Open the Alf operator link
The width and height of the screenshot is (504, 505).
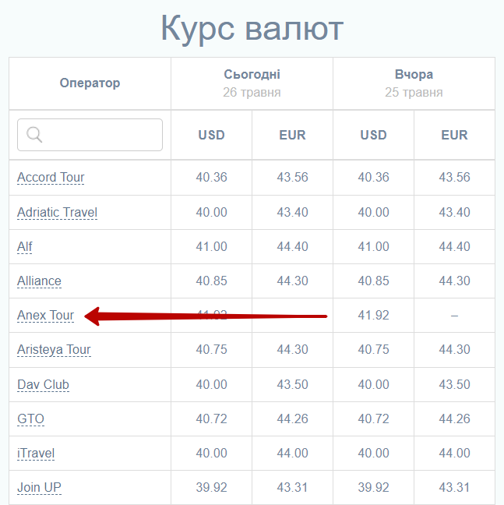pyautogui.click(x=25, y=247)
